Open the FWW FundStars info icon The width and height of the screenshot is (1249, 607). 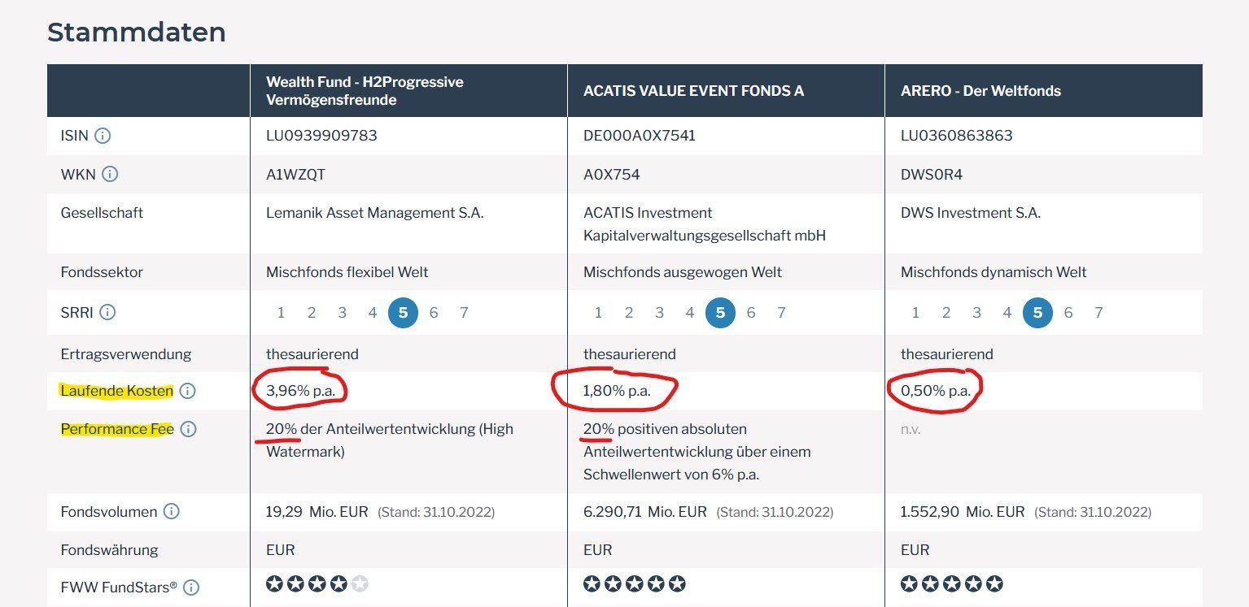click(191, 587)
